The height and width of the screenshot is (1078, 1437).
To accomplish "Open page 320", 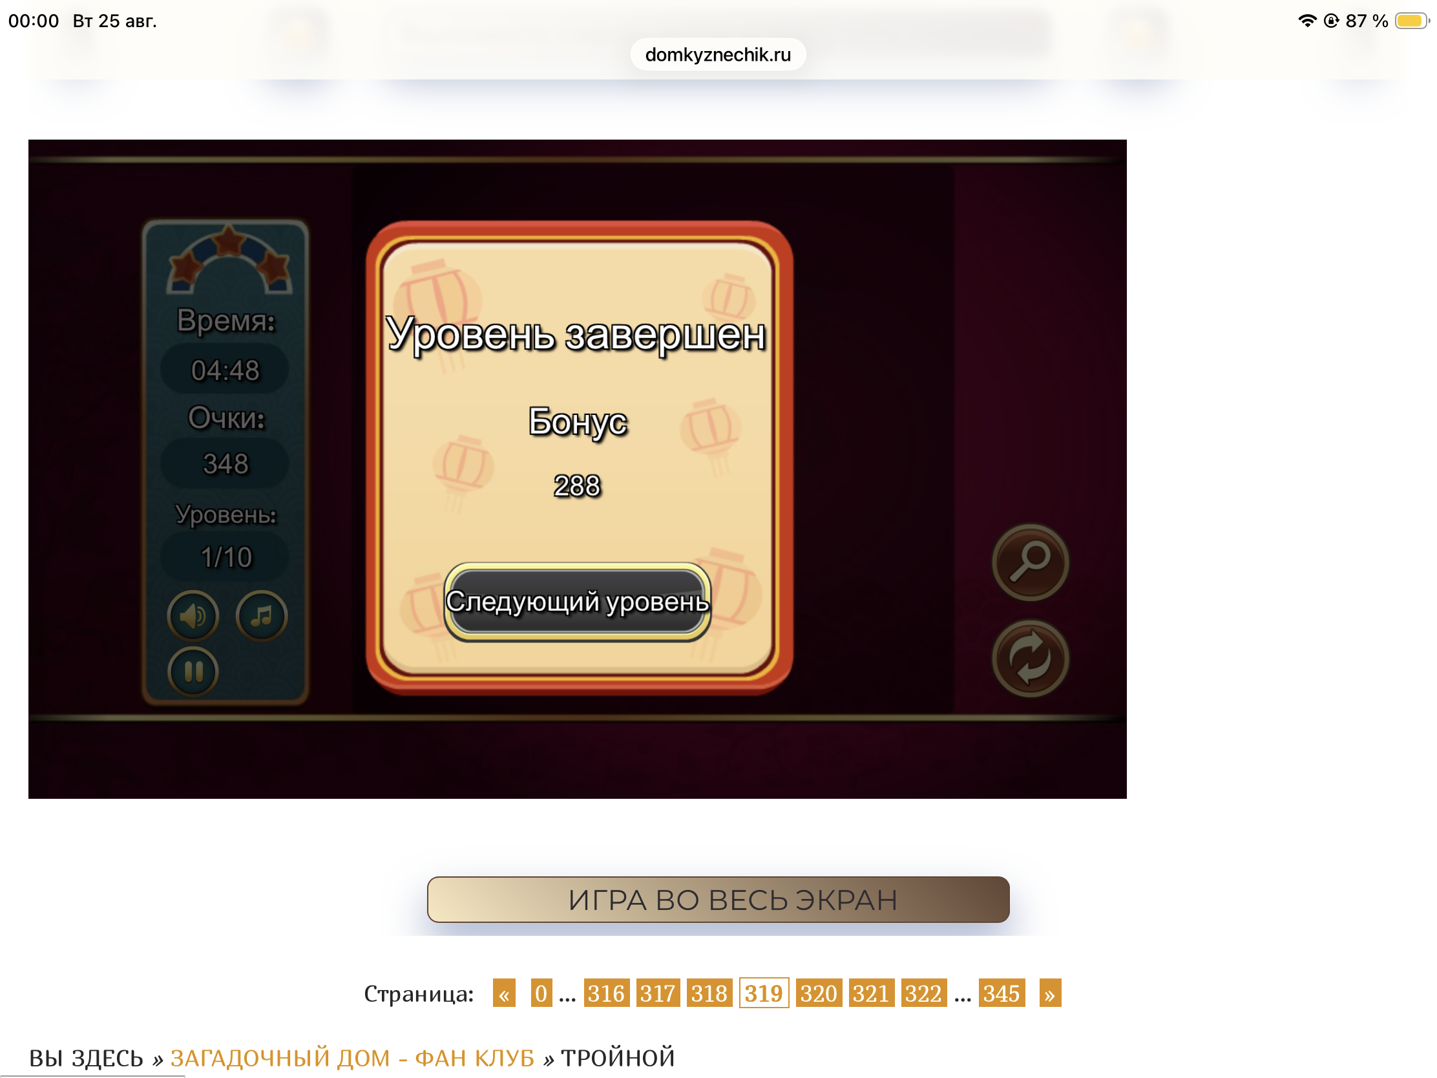I will [819, 993].
